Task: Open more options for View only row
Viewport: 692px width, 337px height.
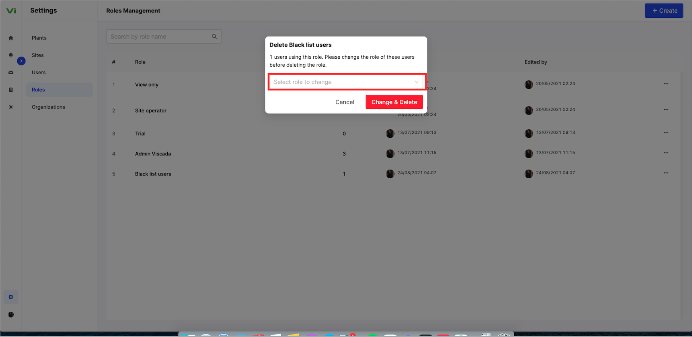Action: pos(666,84)
